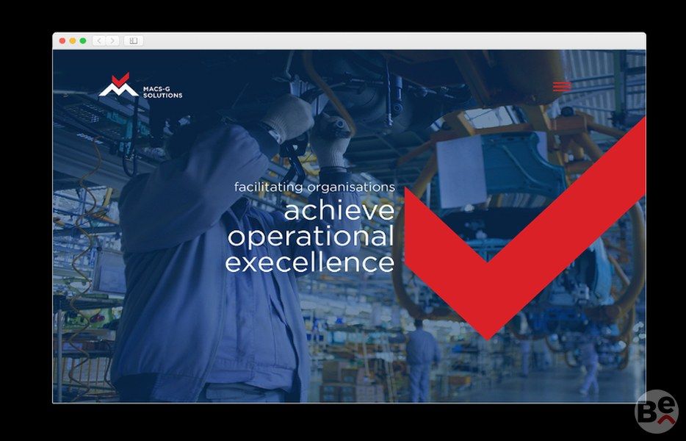Click the MACS-G mountain logo mark
Viewport: 686px width, 441px height.
coord(118,86)
